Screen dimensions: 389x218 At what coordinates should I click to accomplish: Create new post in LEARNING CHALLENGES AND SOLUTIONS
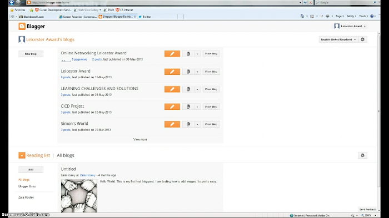tap(172, 89)
